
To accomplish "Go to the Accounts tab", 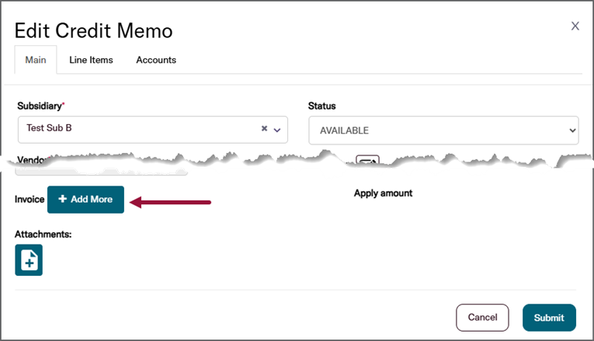I will coord(156,60).
